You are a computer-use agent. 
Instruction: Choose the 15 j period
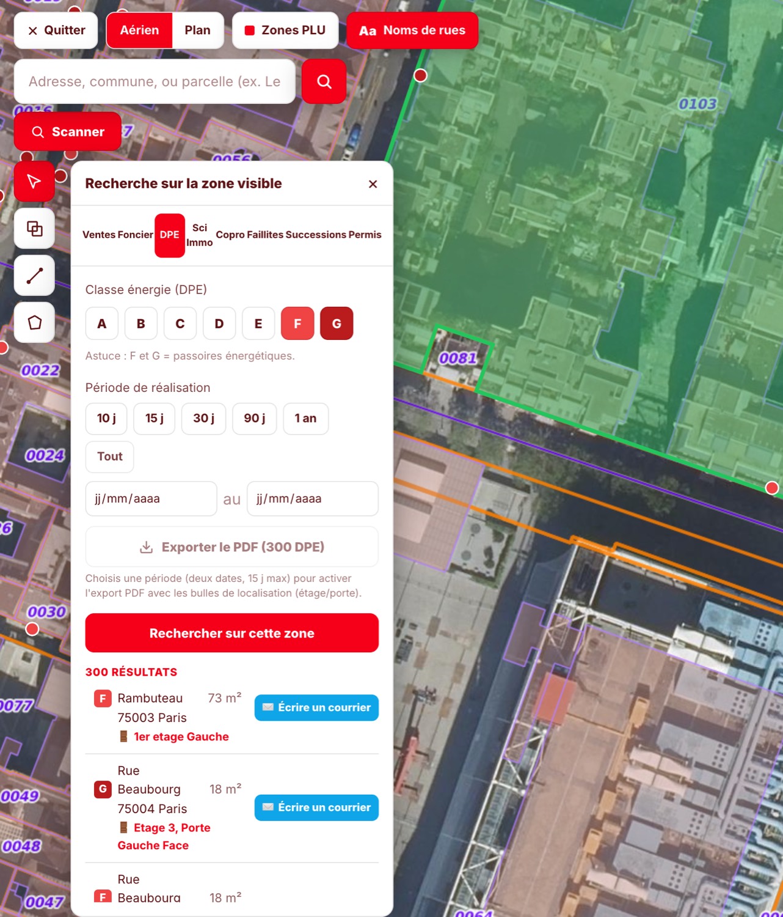155,419
